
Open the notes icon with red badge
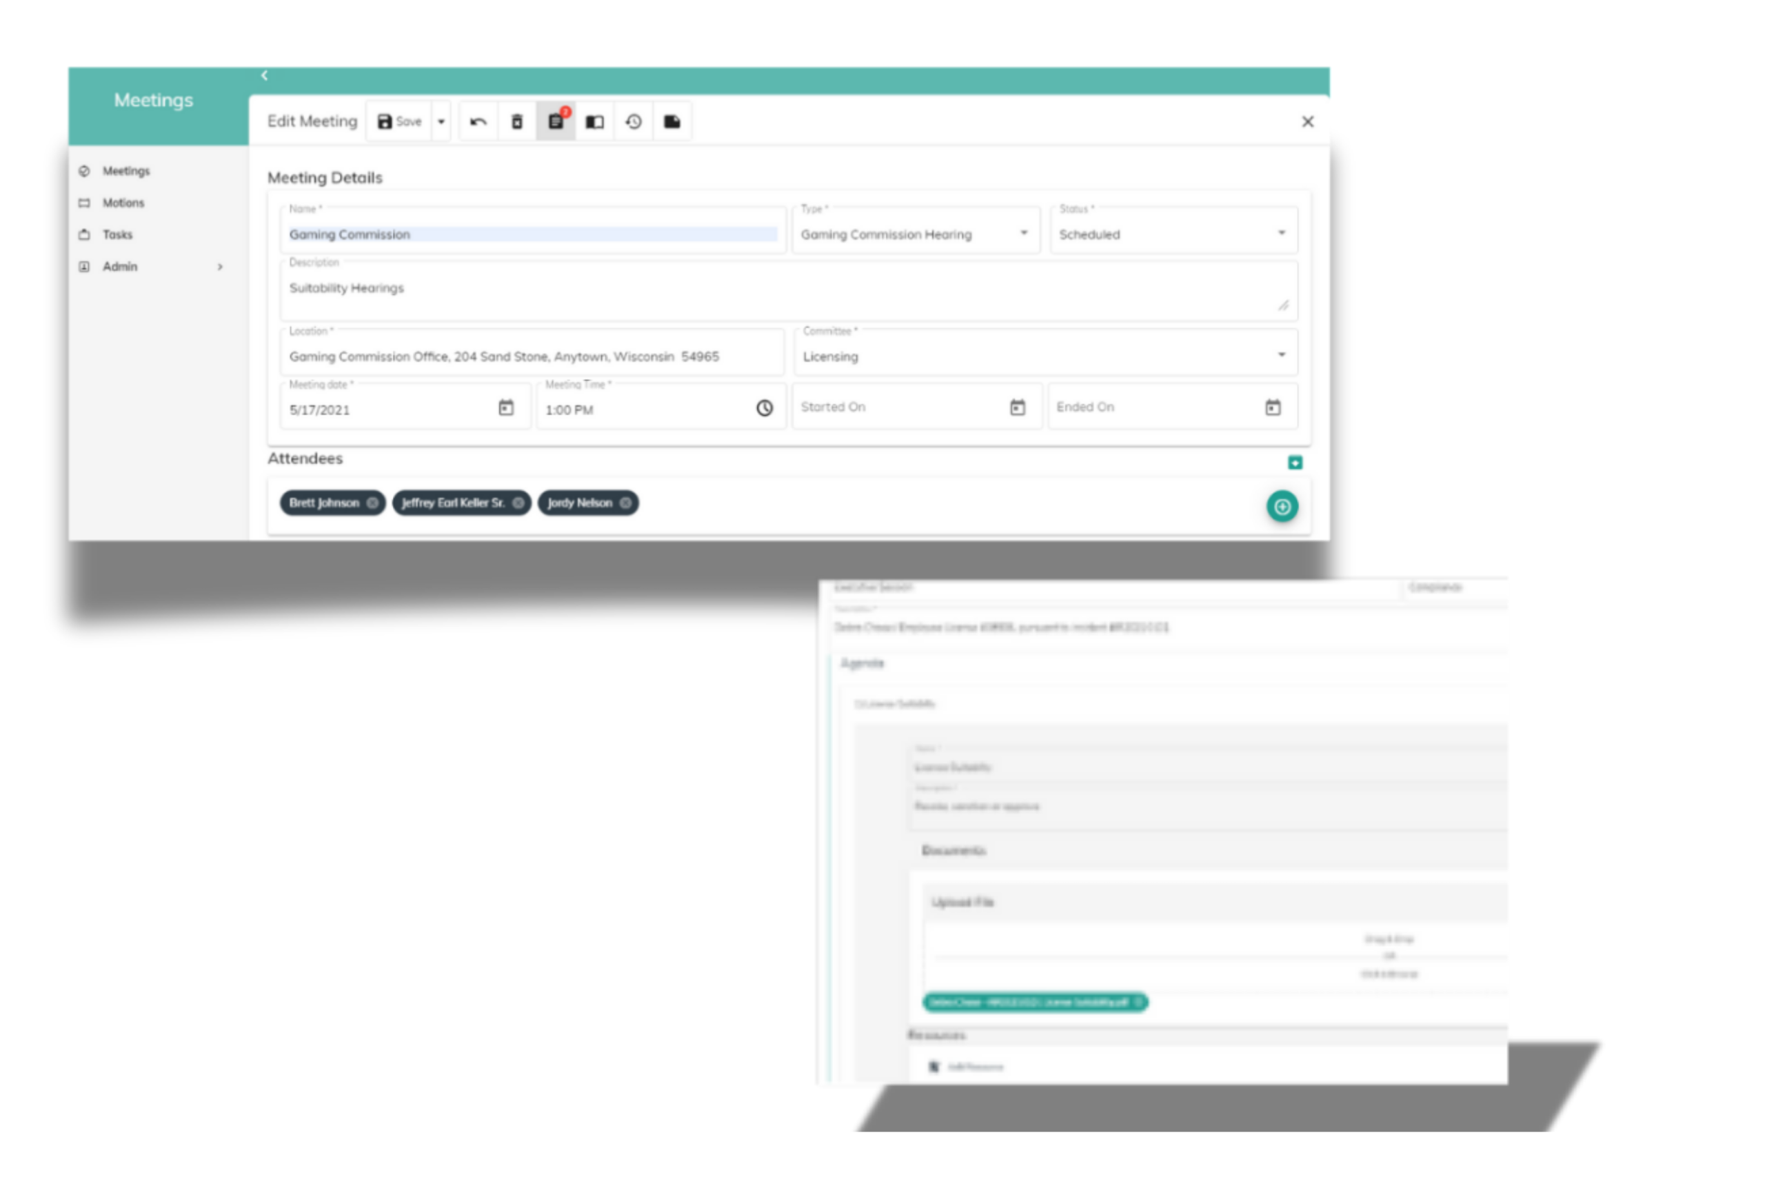(556, 121)
